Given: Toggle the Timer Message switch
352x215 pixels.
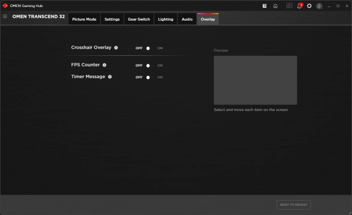Looking at the screenshot, I should pyautogui.click(x=150, y=77).
